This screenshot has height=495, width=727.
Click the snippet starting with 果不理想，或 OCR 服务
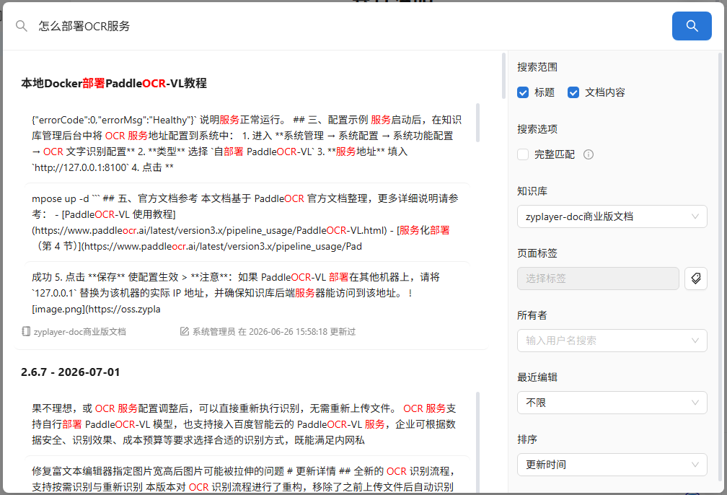pos(247,424)
